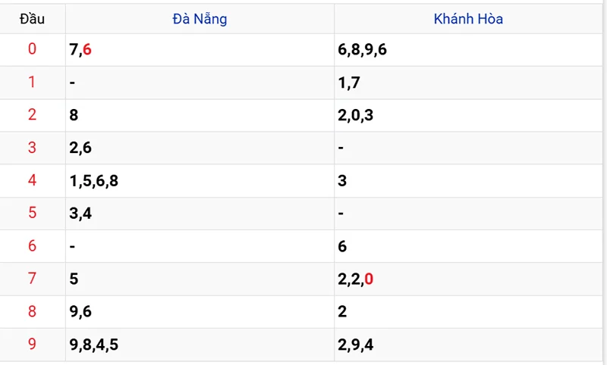The image size is (607, 365).
Task: Click the Đà Nẵng cell showing 9,8,4,5
Action: [93, 345]
